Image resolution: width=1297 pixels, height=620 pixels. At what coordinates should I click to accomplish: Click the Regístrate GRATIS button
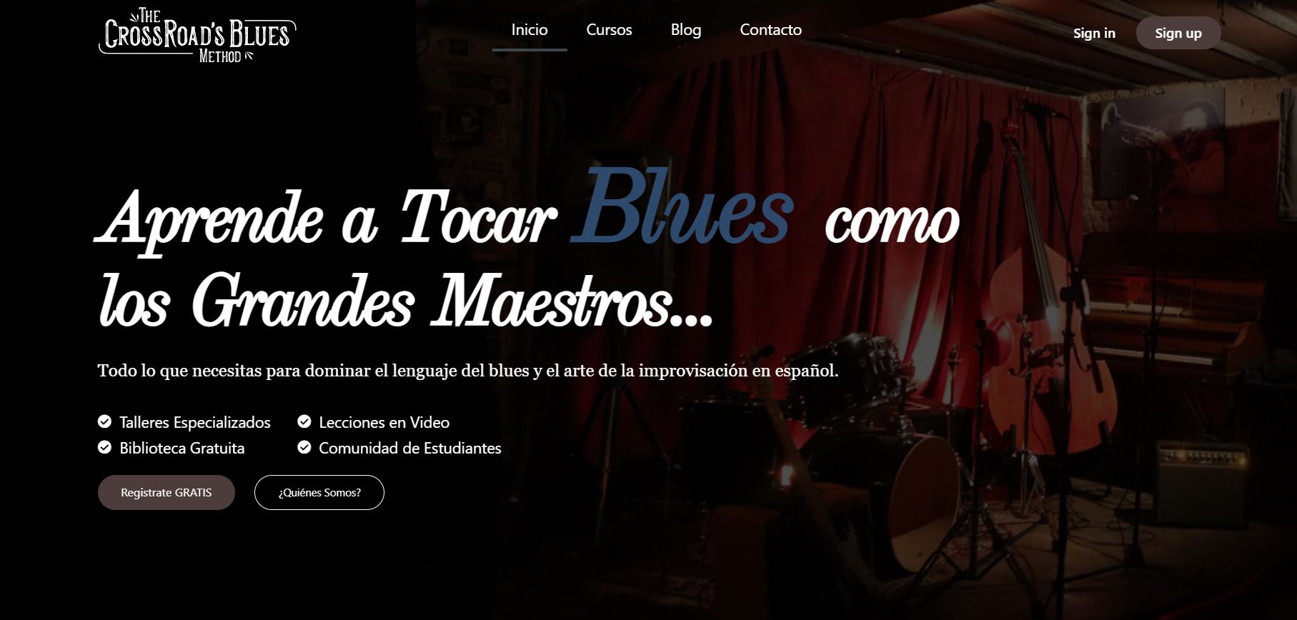[x=167, y=492]
